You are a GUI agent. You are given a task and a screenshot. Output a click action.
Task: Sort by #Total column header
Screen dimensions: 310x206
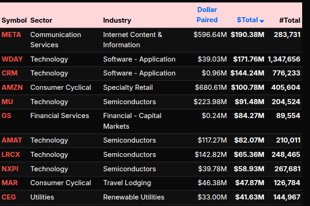pyautogui.click(x=290, y=20)
